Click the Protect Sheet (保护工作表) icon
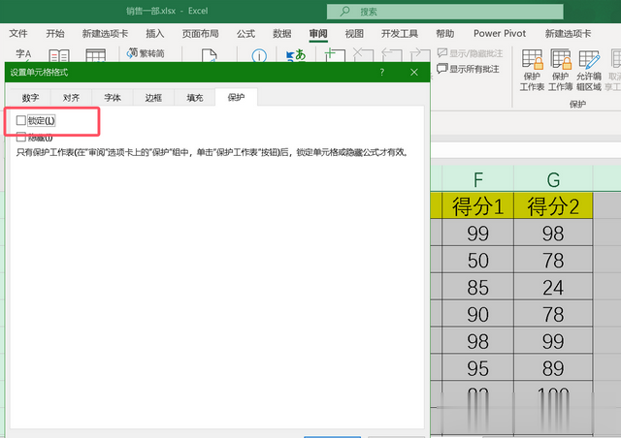This screenshot has height=438, width=621. 532,70
